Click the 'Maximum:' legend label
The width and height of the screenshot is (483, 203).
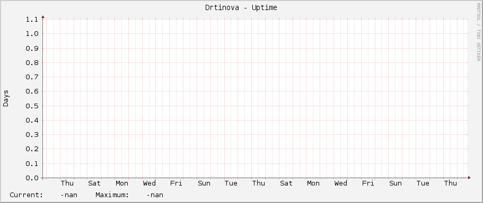coord(112,195)
